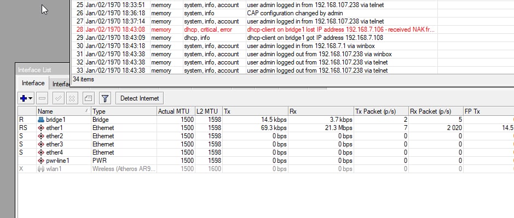Click the ether4 ethernet icon
Viewport: 514px width, 218px height.
coord(41,152)
